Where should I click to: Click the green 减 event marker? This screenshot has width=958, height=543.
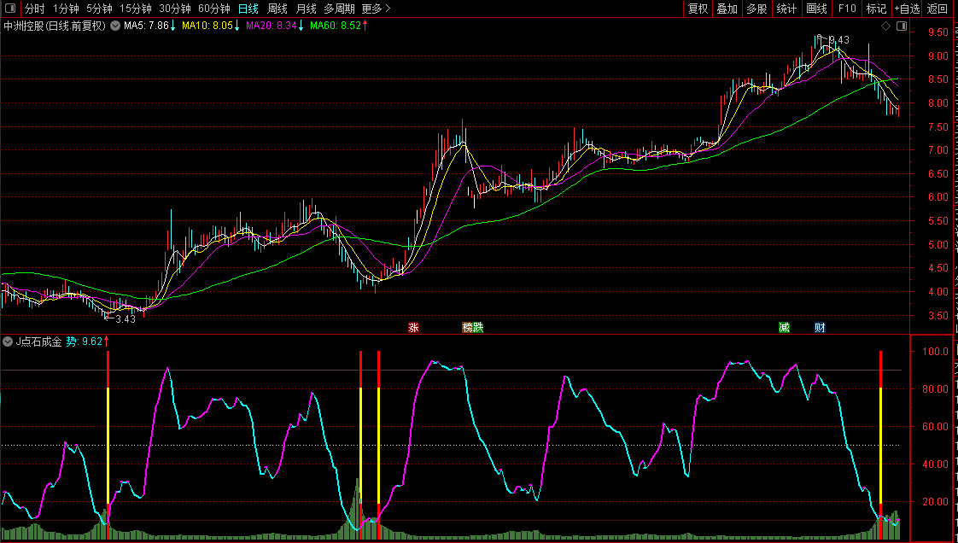click(784, 327)
